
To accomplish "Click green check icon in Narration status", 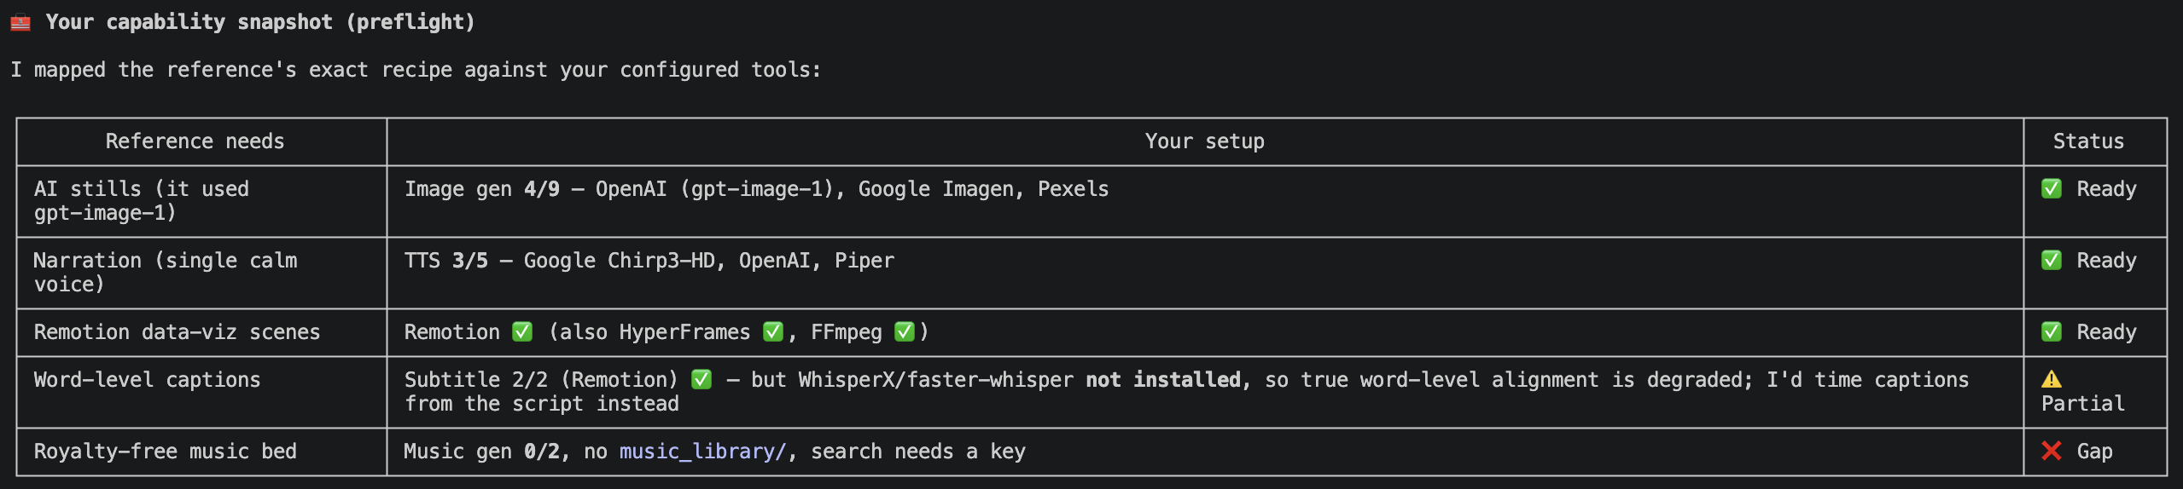I will click(x=2052, y=260).
